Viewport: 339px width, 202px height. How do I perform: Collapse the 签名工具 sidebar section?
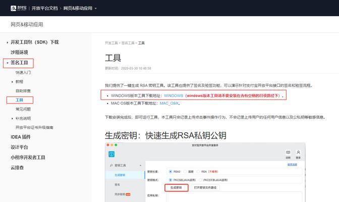click(x=8, y=63)
